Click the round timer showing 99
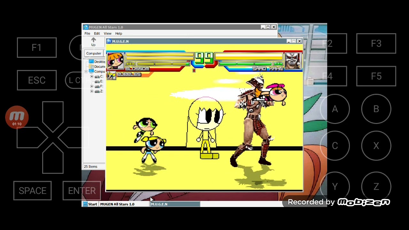 point(204,58)
